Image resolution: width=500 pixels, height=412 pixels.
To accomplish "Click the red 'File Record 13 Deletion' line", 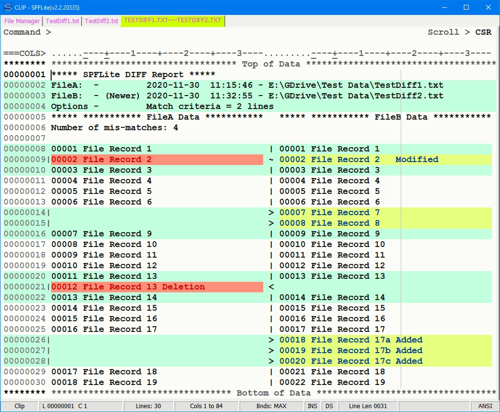I will point(157,287).
